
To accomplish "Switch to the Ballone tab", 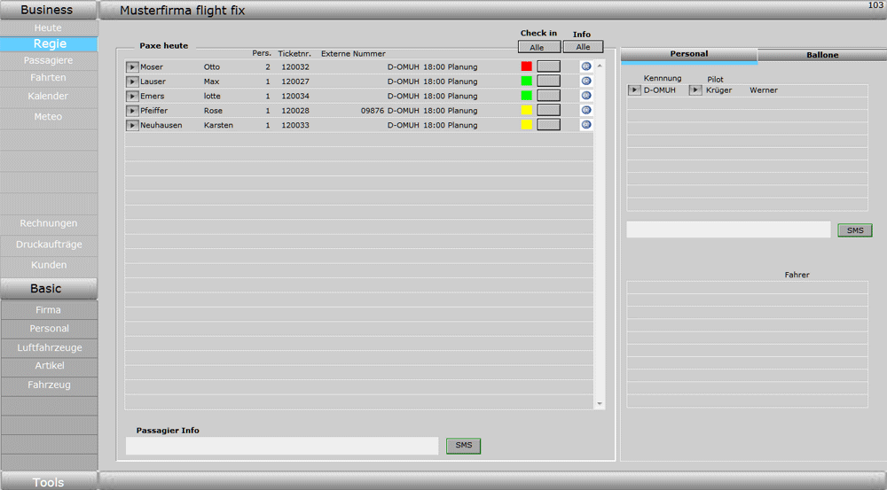I will [x=821, y=55].
